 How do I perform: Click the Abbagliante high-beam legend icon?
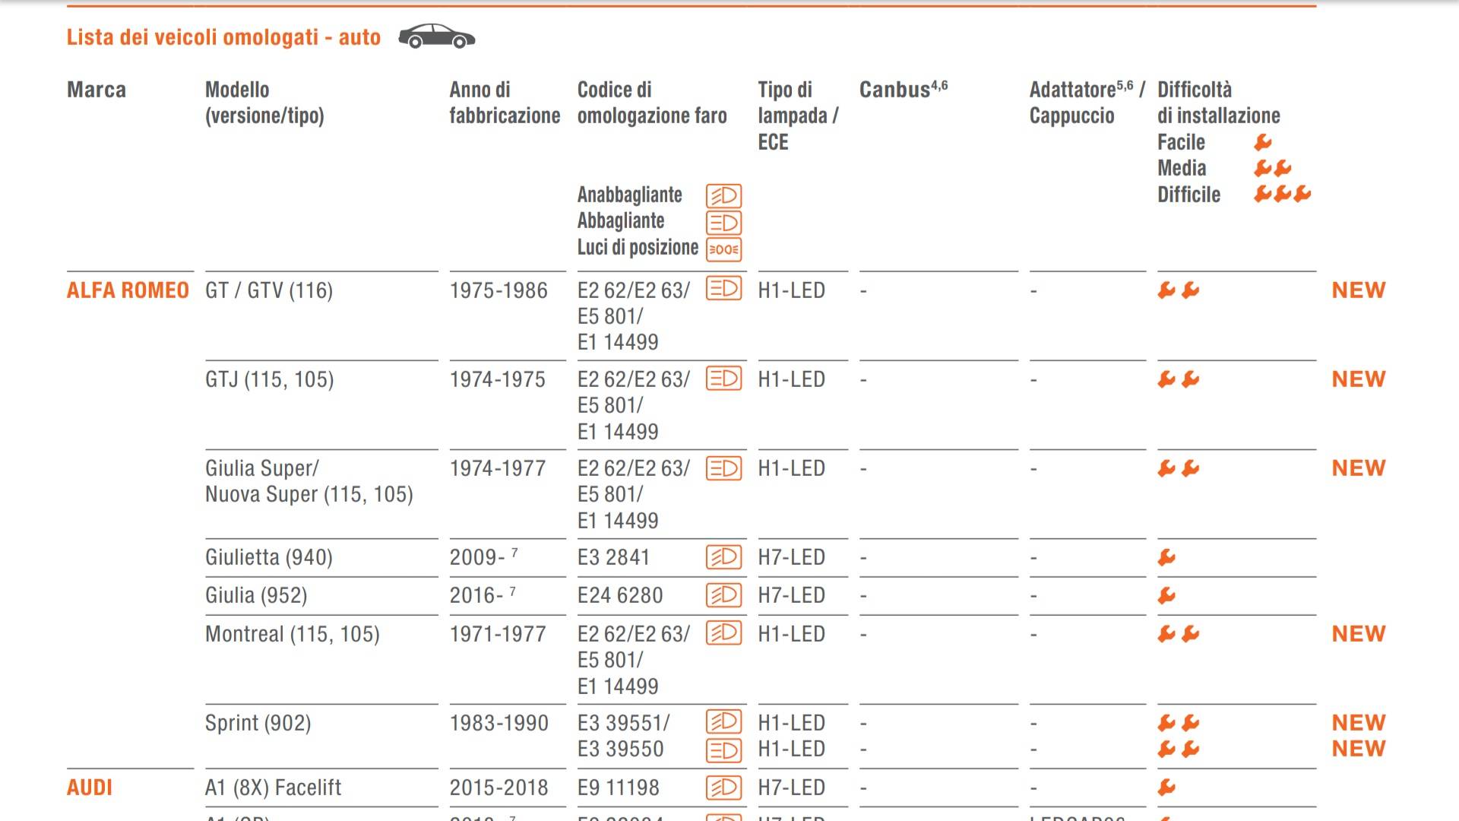(x=723, y=223)
